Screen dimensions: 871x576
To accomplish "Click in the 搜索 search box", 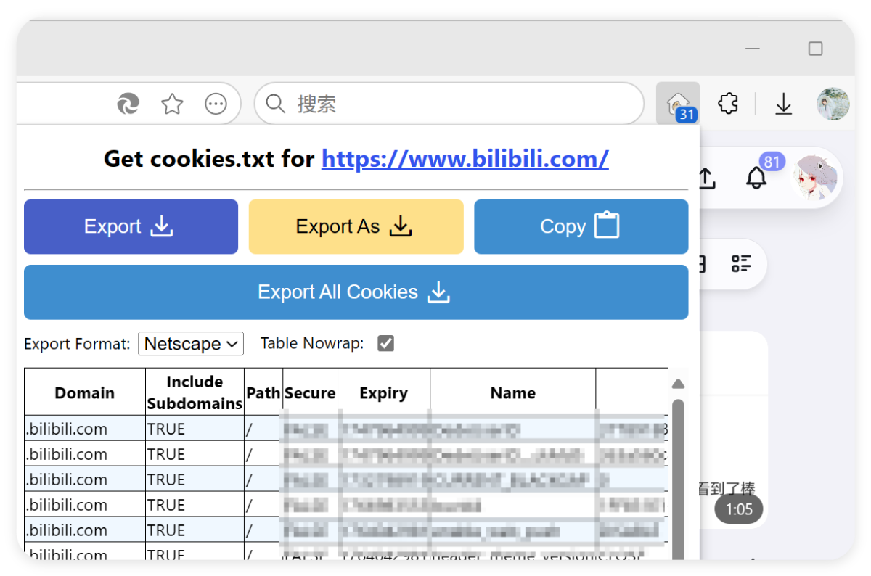I will tap(457, 104).
